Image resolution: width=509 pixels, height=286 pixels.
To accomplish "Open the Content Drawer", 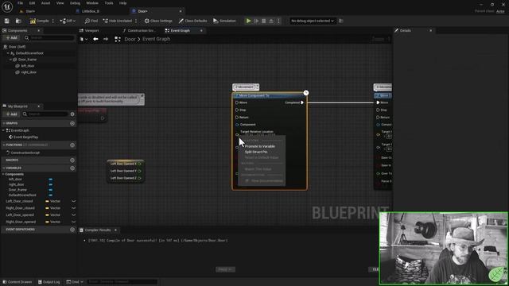I will click(17, 282).
